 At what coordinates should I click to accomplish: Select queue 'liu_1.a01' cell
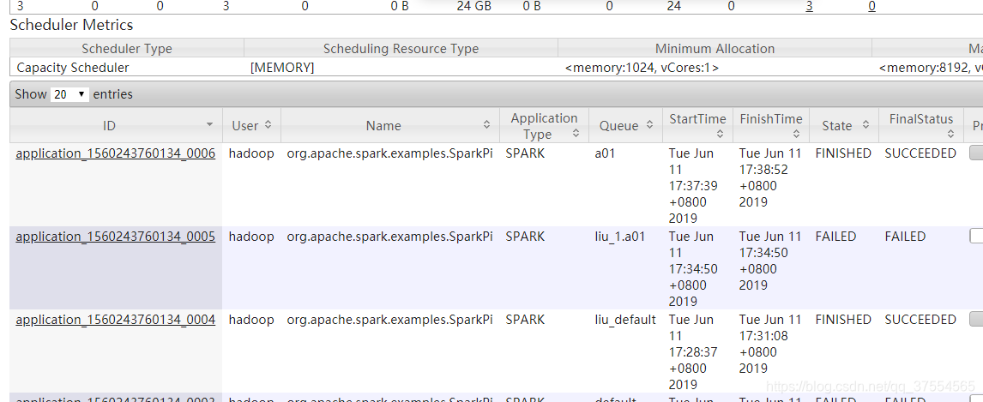(620, 237)
